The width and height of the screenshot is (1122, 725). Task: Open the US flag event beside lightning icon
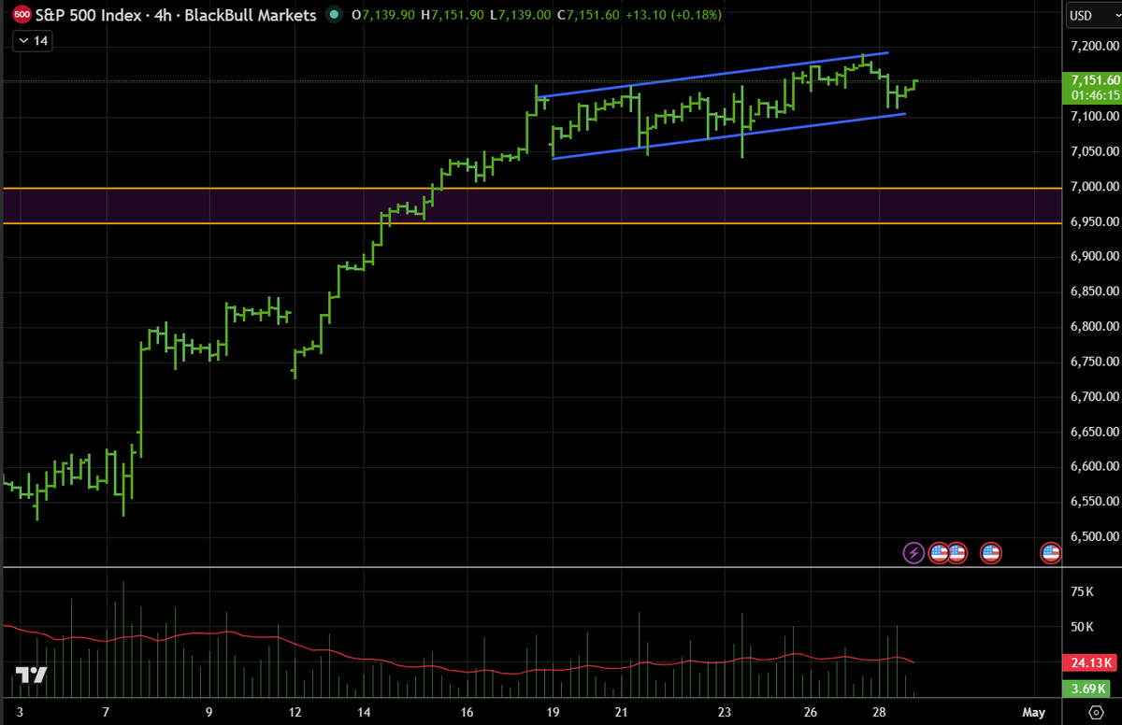tap(940, 553)
